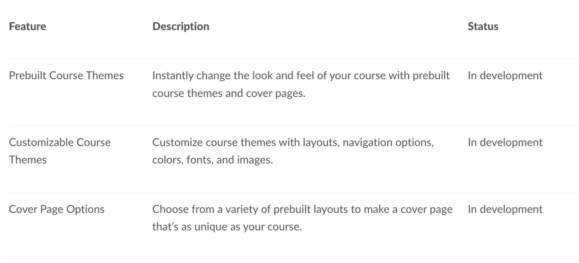Click the text "that's as unique as your course."
The image size is (579, 263).
[x=227, y=227]
